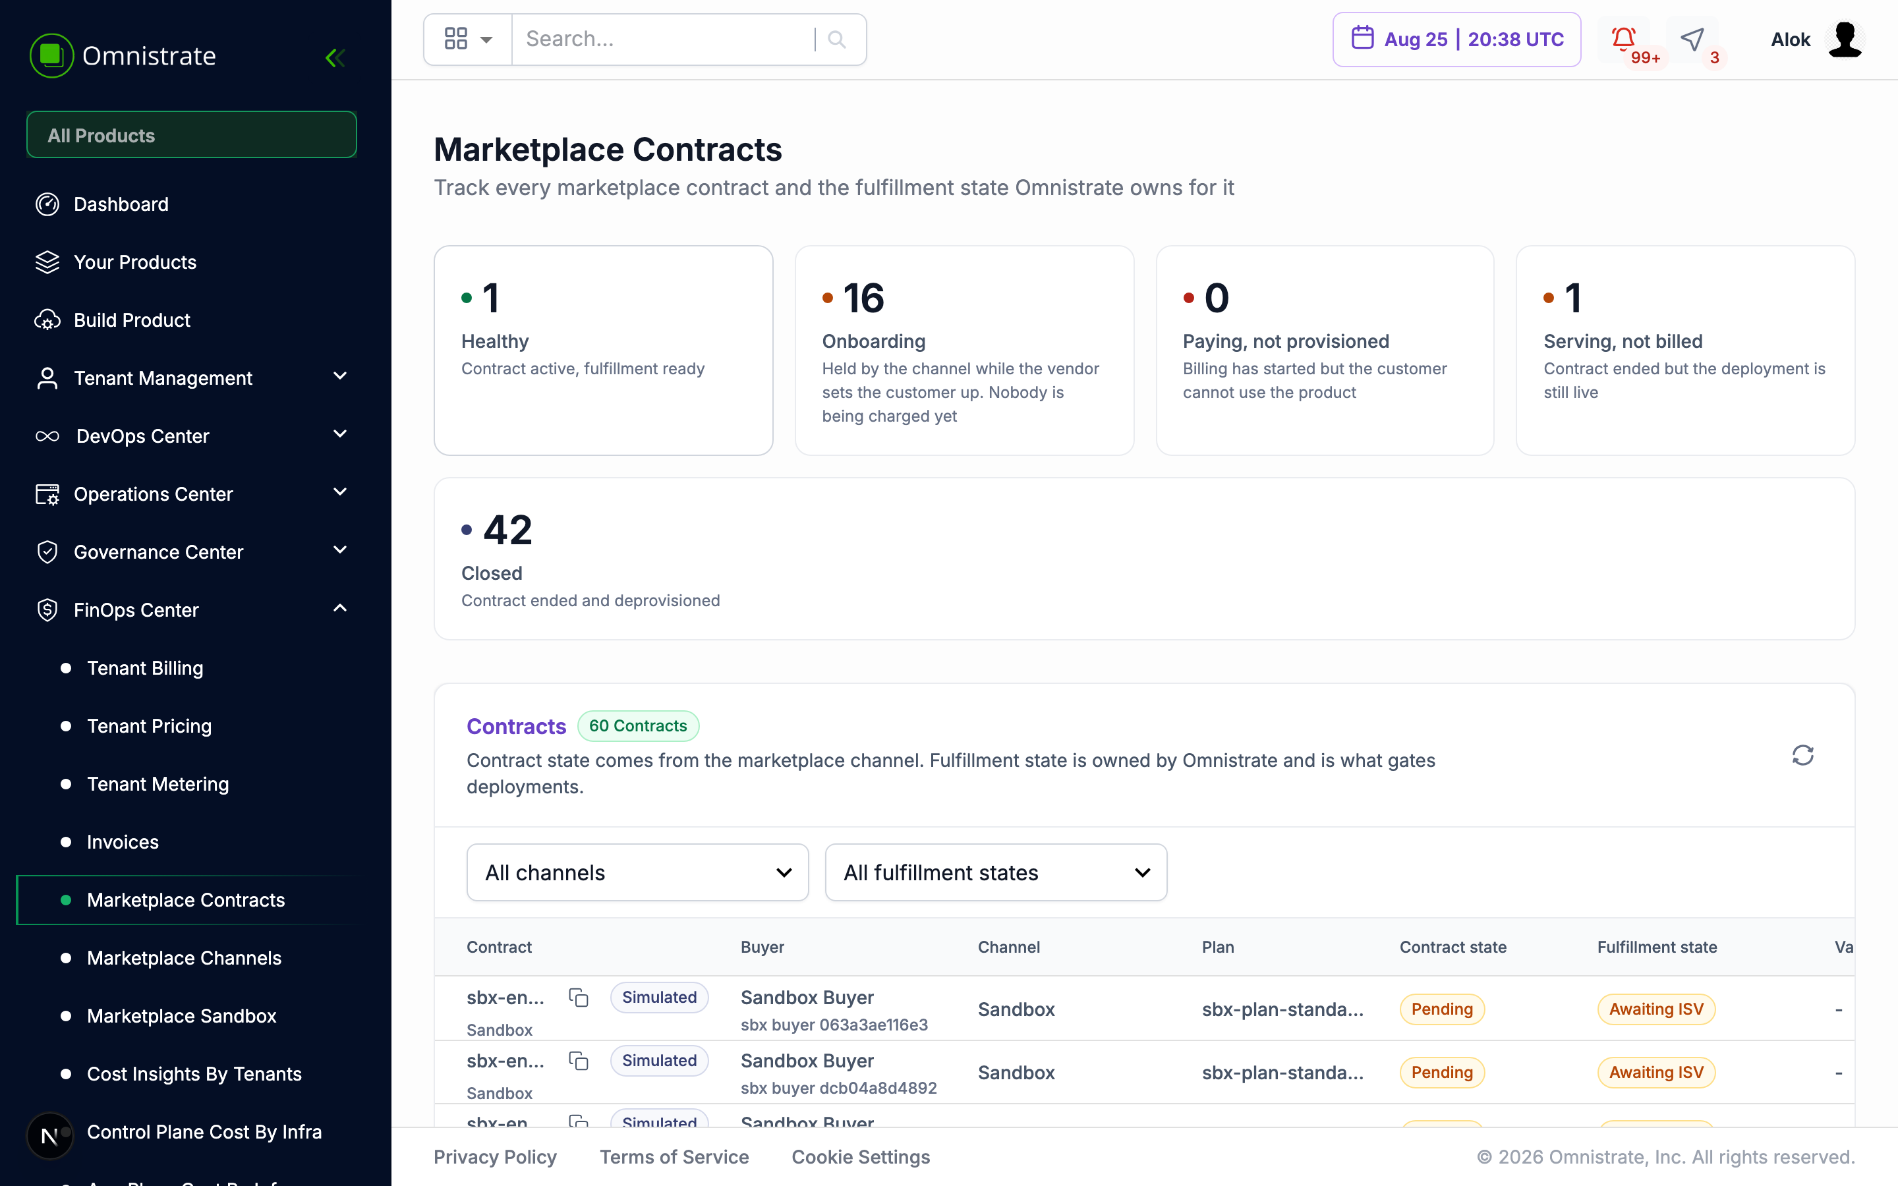
Task: Click the 60 Contracts badge
Action: pos(639,725)
